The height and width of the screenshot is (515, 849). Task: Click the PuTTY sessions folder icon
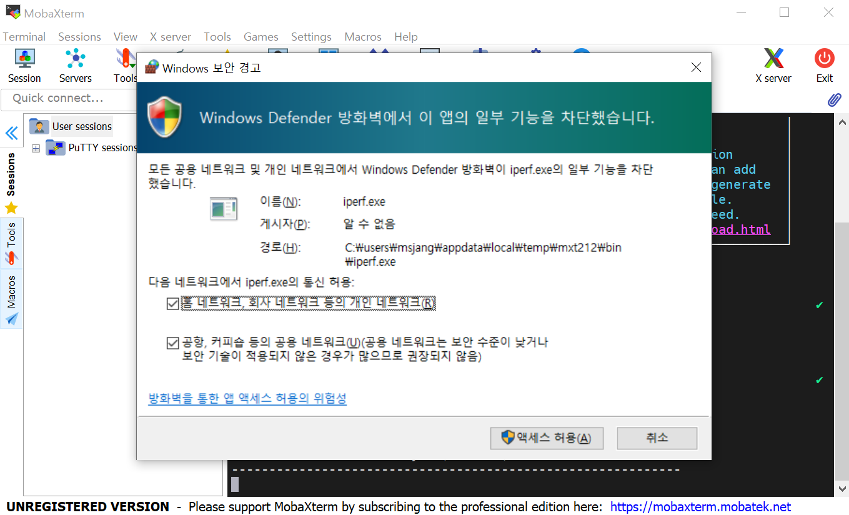point(56,148)
